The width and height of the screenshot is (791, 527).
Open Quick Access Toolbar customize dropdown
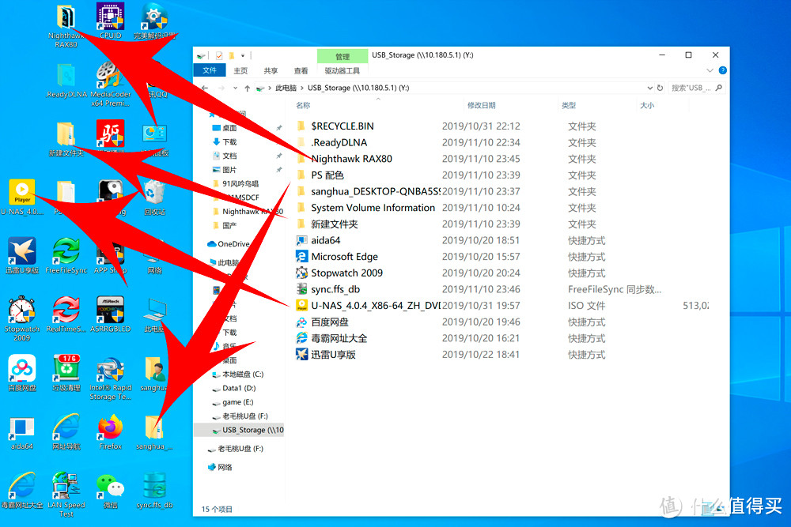click(243, 55)
